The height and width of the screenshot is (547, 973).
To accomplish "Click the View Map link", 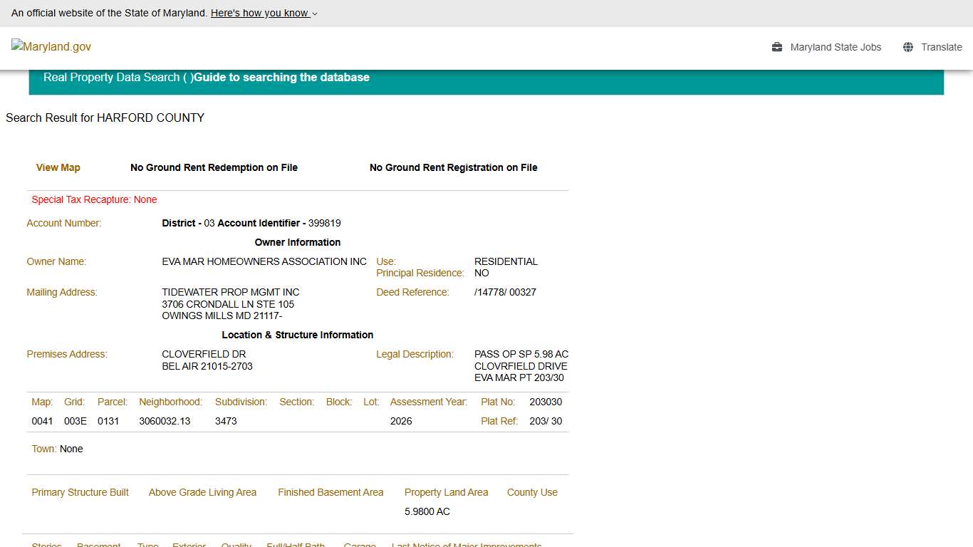I will click(58, 167).
